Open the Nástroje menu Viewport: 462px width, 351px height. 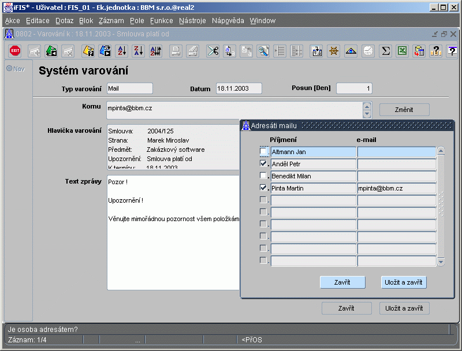pyautogui.click(x=192, y=21)
